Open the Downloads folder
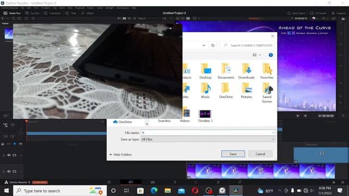The width and height of the screenshot is (349, 196). pos(246,71)
